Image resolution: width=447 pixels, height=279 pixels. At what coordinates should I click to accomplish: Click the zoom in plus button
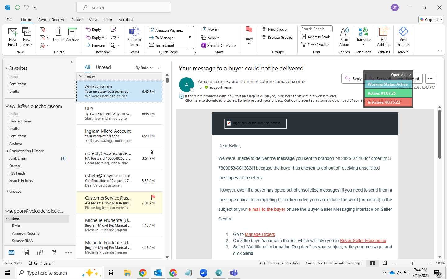tap(431, 263)
